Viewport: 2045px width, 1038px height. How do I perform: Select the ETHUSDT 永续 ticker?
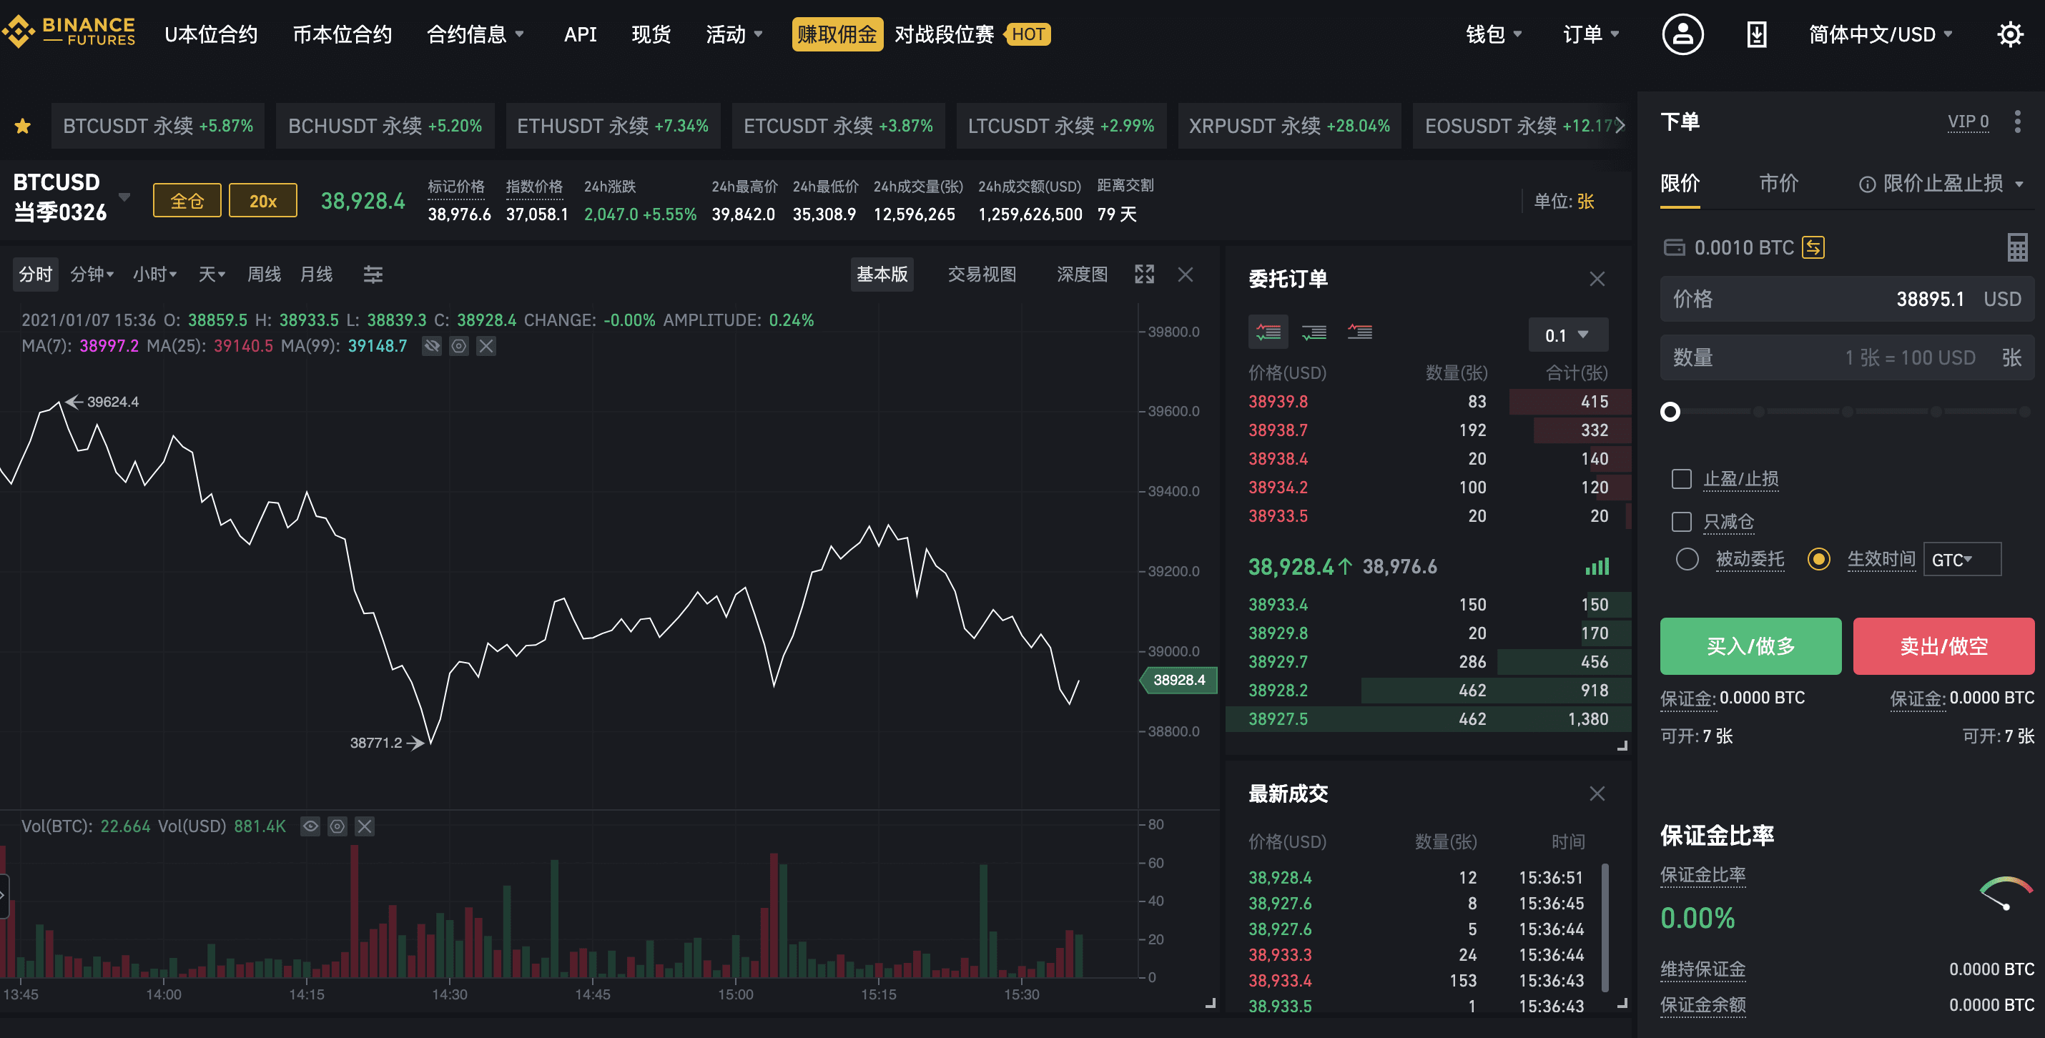pyautogui.click(x=612, y=125)
